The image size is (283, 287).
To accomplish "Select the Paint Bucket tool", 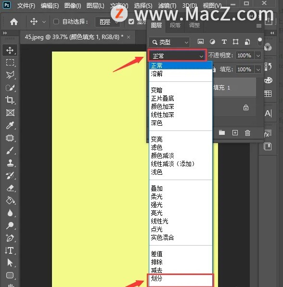I will [x=10, y=200].
